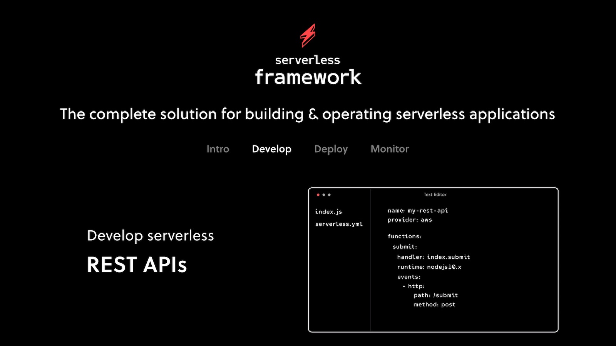Click the 'events:' line in the editor
The width and height of the screenshot is (616, 346).
409,277
